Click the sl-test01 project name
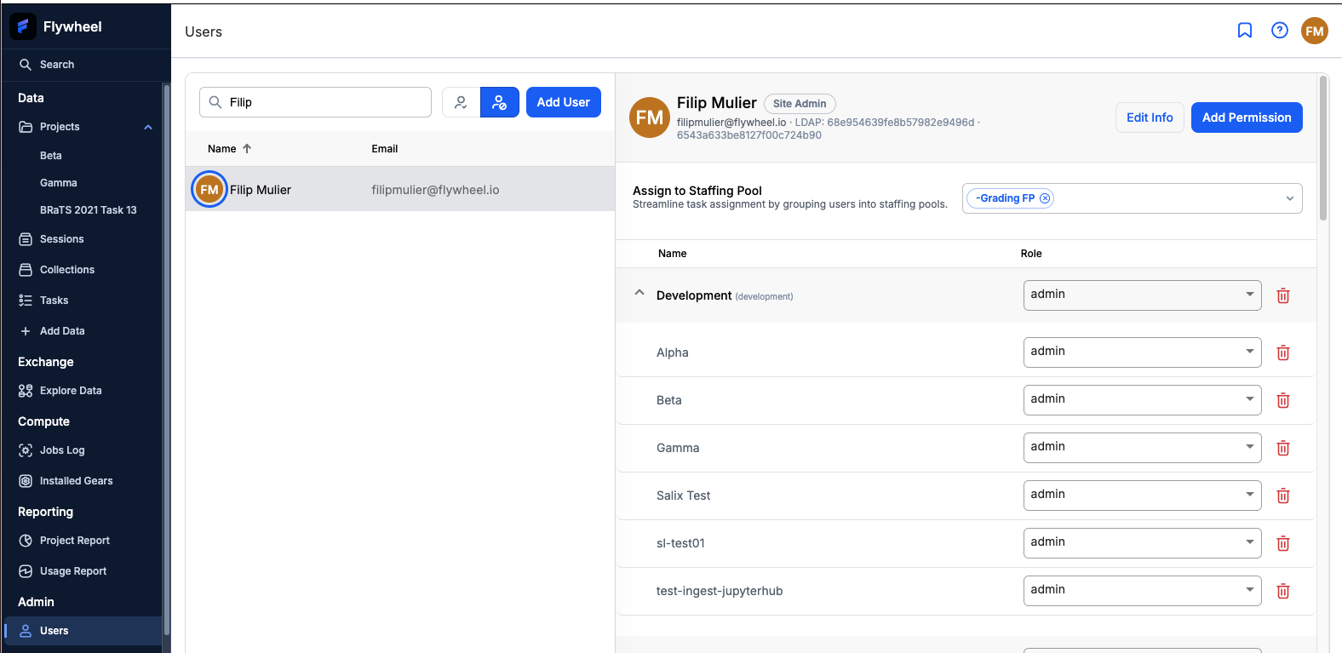Image resolution: width=1342 pixels, height=653 pixels. pyautogui.click(x=680, y=543)
